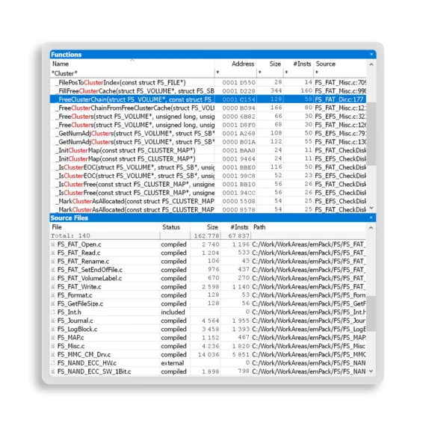Click the Functions panel scrollbar thumb
426x426 pixels.
tap(371, 134)
